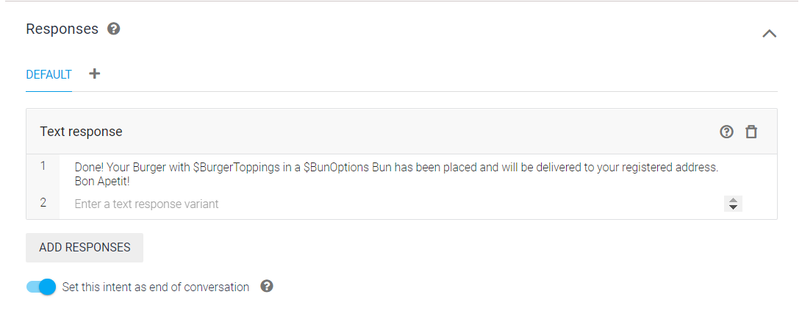Click the up arrow in variant field
Image resolution: width=802 pixels, height=336 pixels.
(733, 201)
